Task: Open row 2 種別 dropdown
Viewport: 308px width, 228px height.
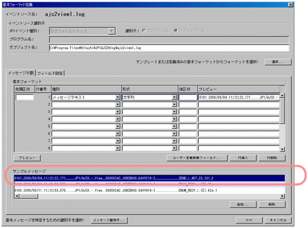Action: click(118, 104)
